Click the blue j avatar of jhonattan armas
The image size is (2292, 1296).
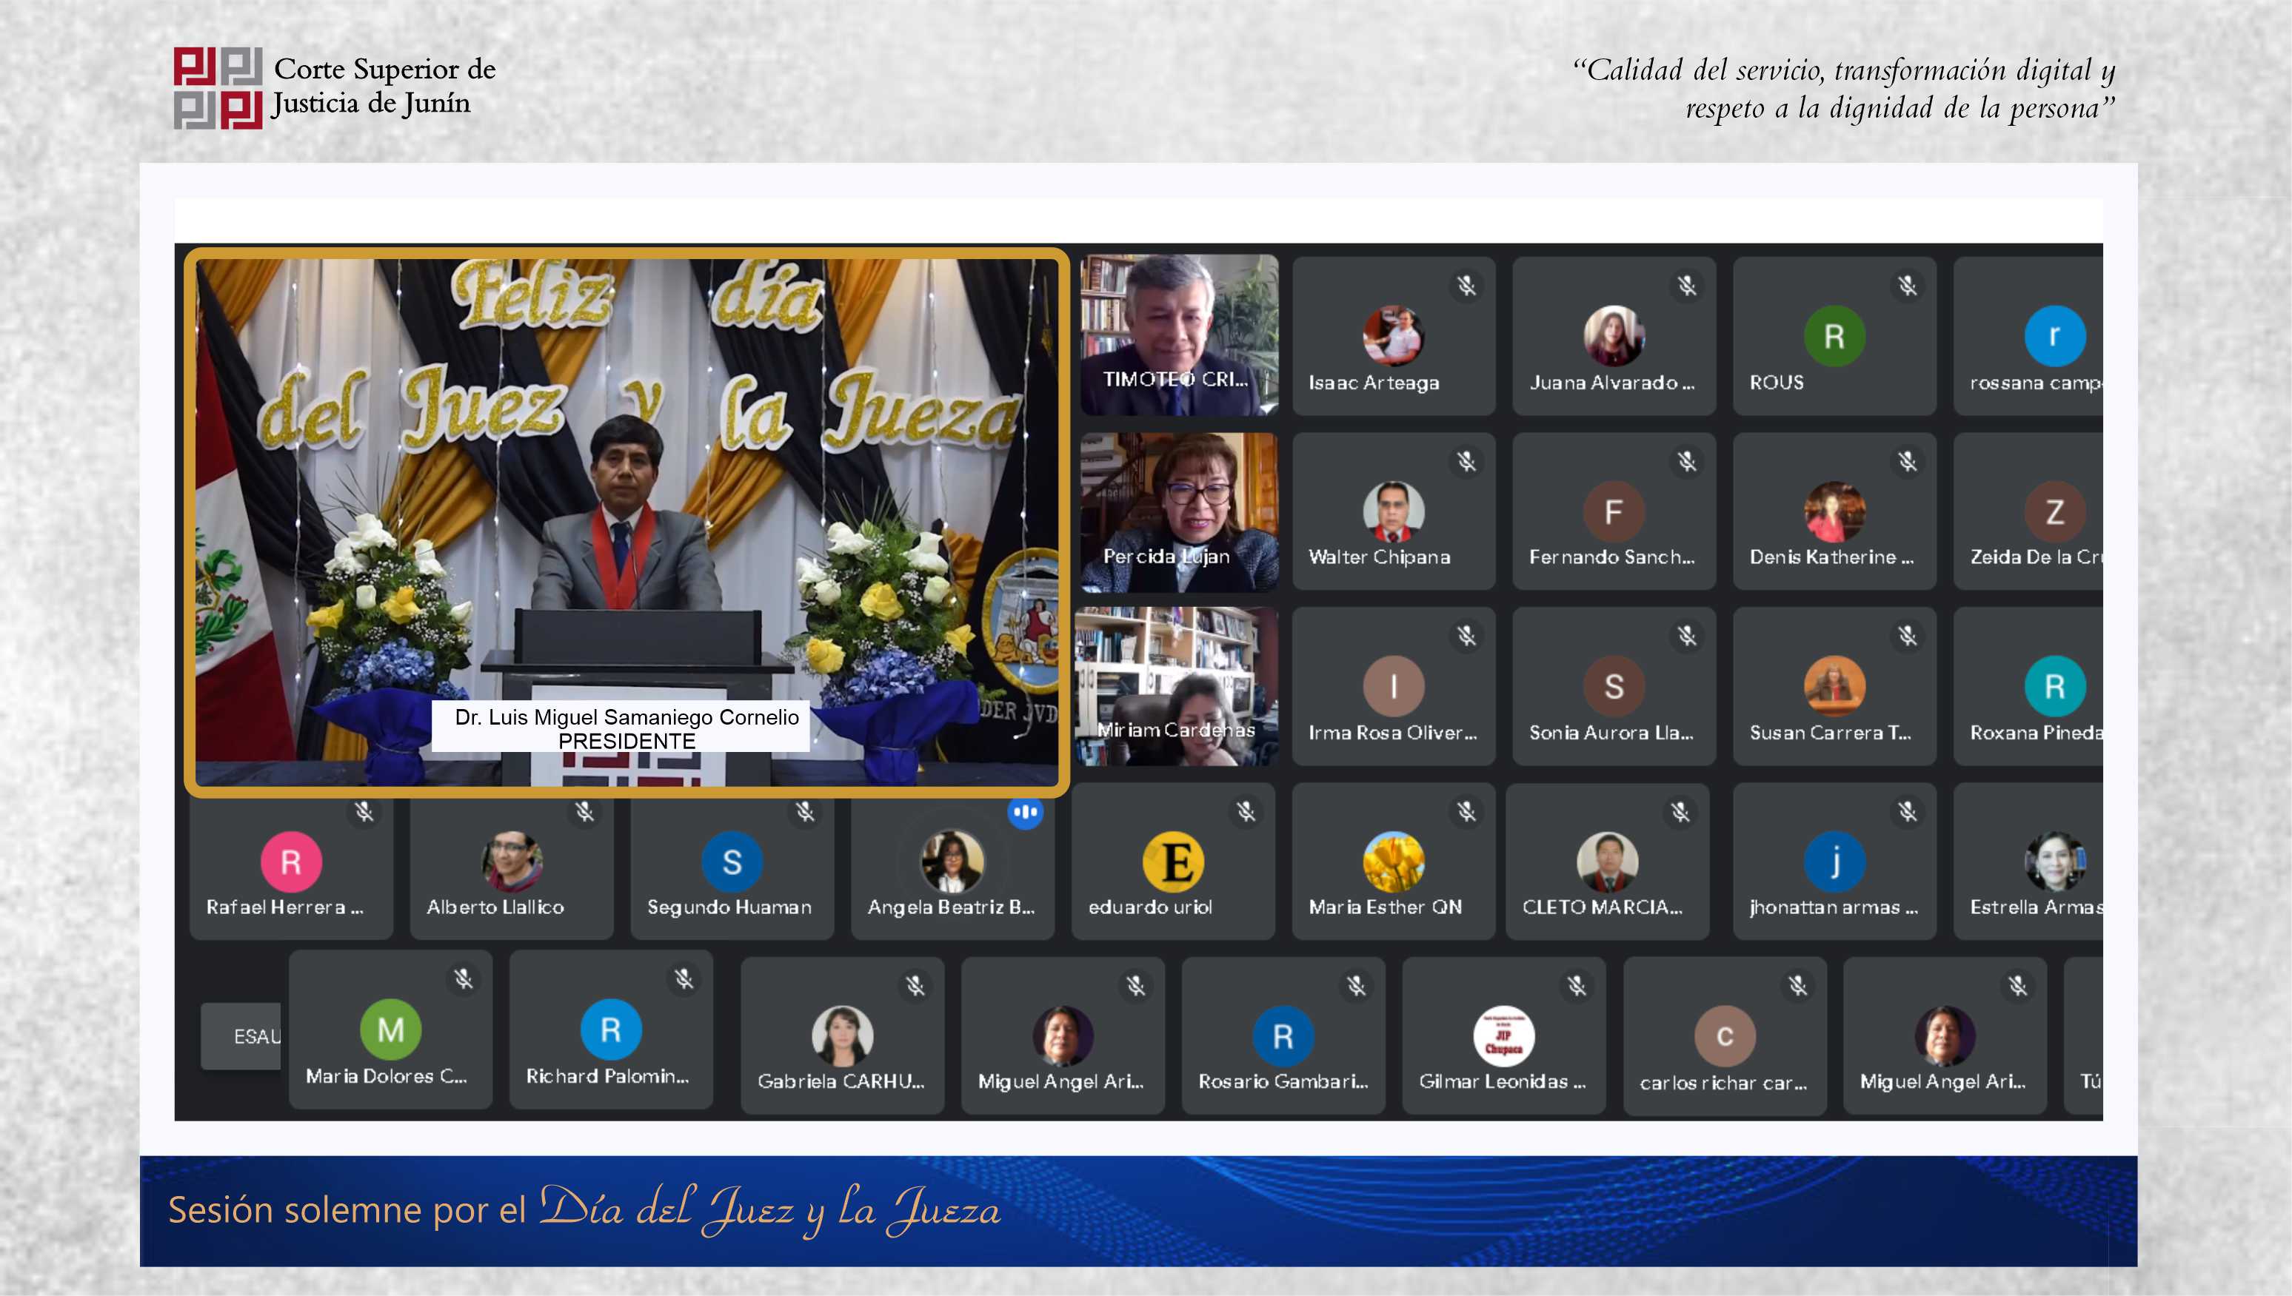(x=1834, y=862)
